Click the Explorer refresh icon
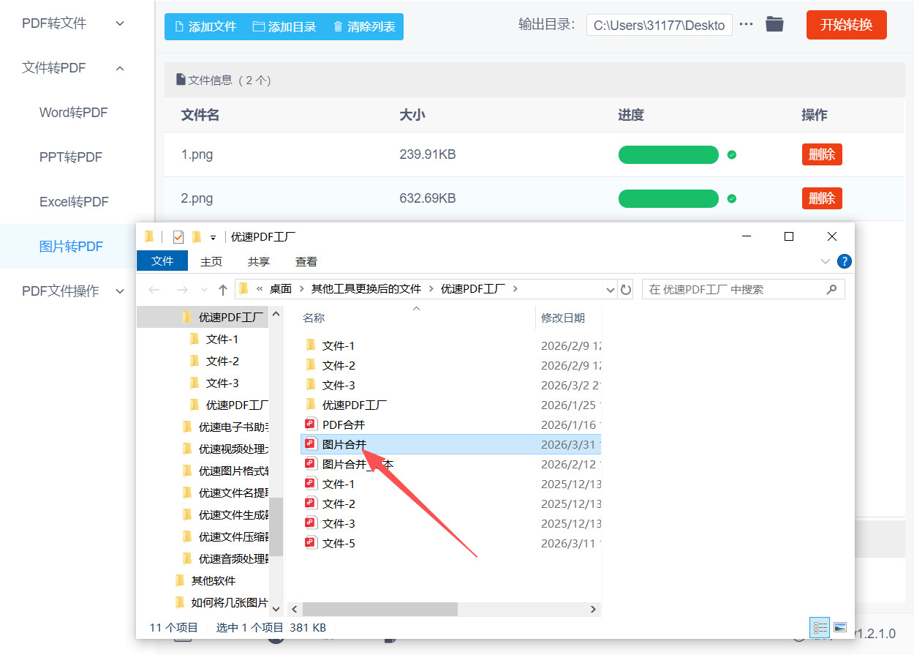The width and height of the screenshot is (914, 655). point(626,290)
